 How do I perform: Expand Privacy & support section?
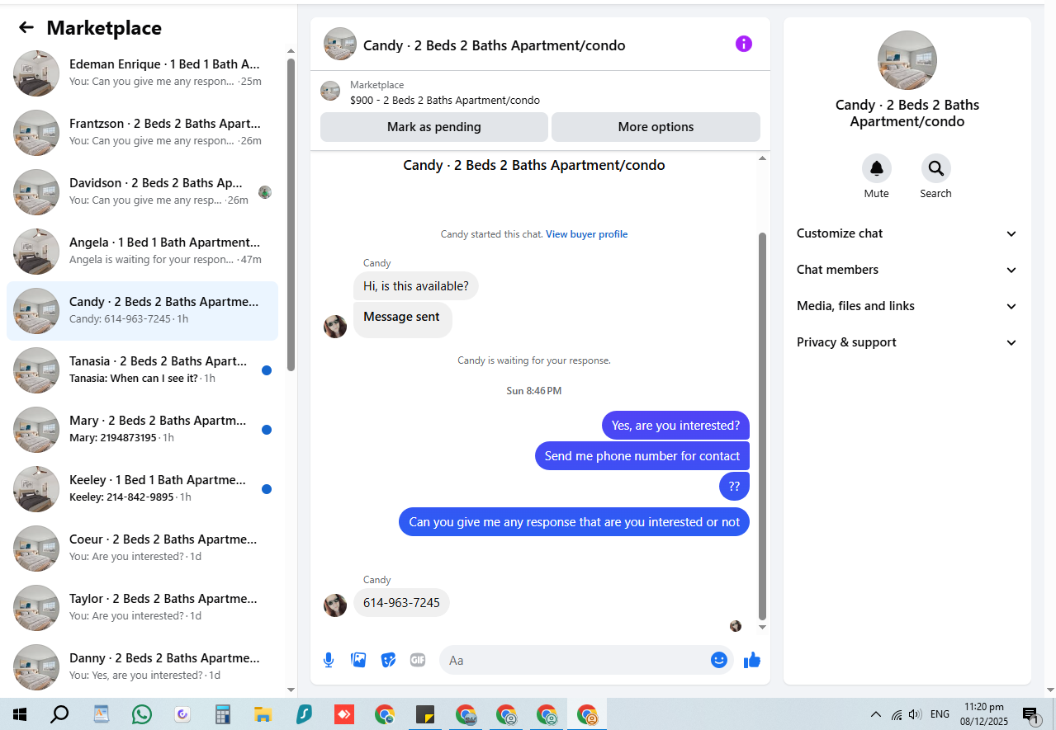[907, 342]
